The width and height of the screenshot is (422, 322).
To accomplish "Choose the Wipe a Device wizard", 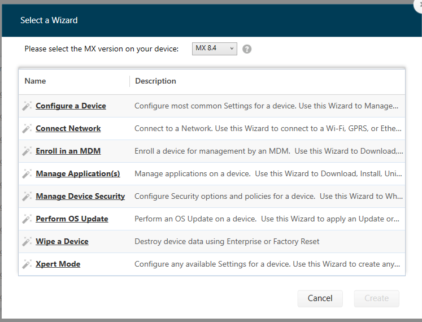I will tap(62, 242).
